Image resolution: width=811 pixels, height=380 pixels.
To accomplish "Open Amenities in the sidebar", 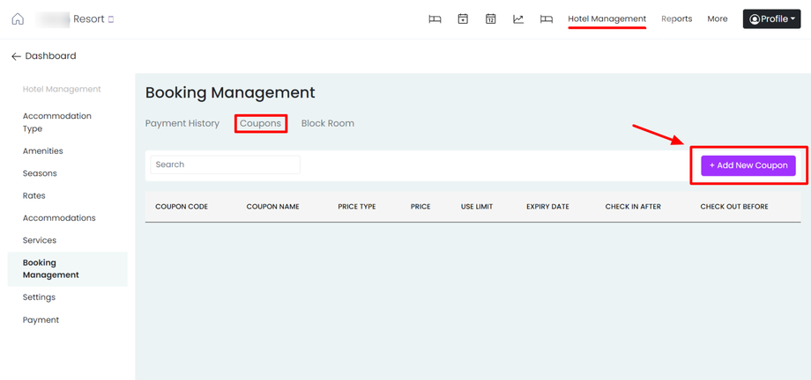I will click(x=43, y=151).
